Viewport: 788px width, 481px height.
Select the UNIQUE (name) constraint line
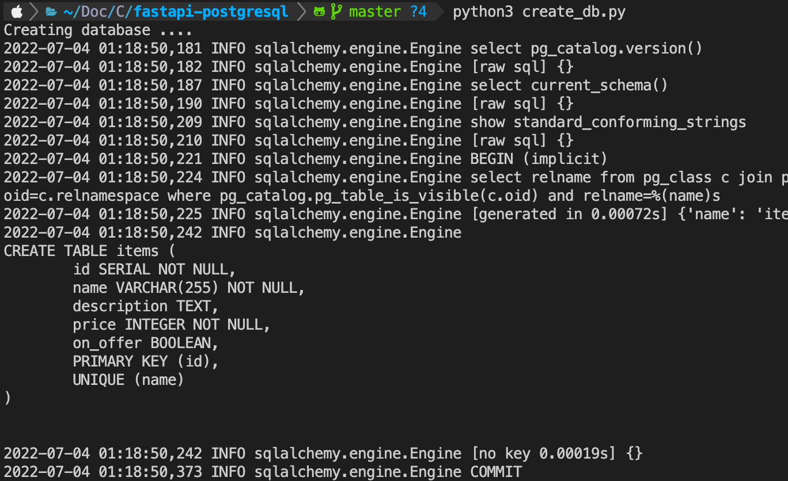128,379
